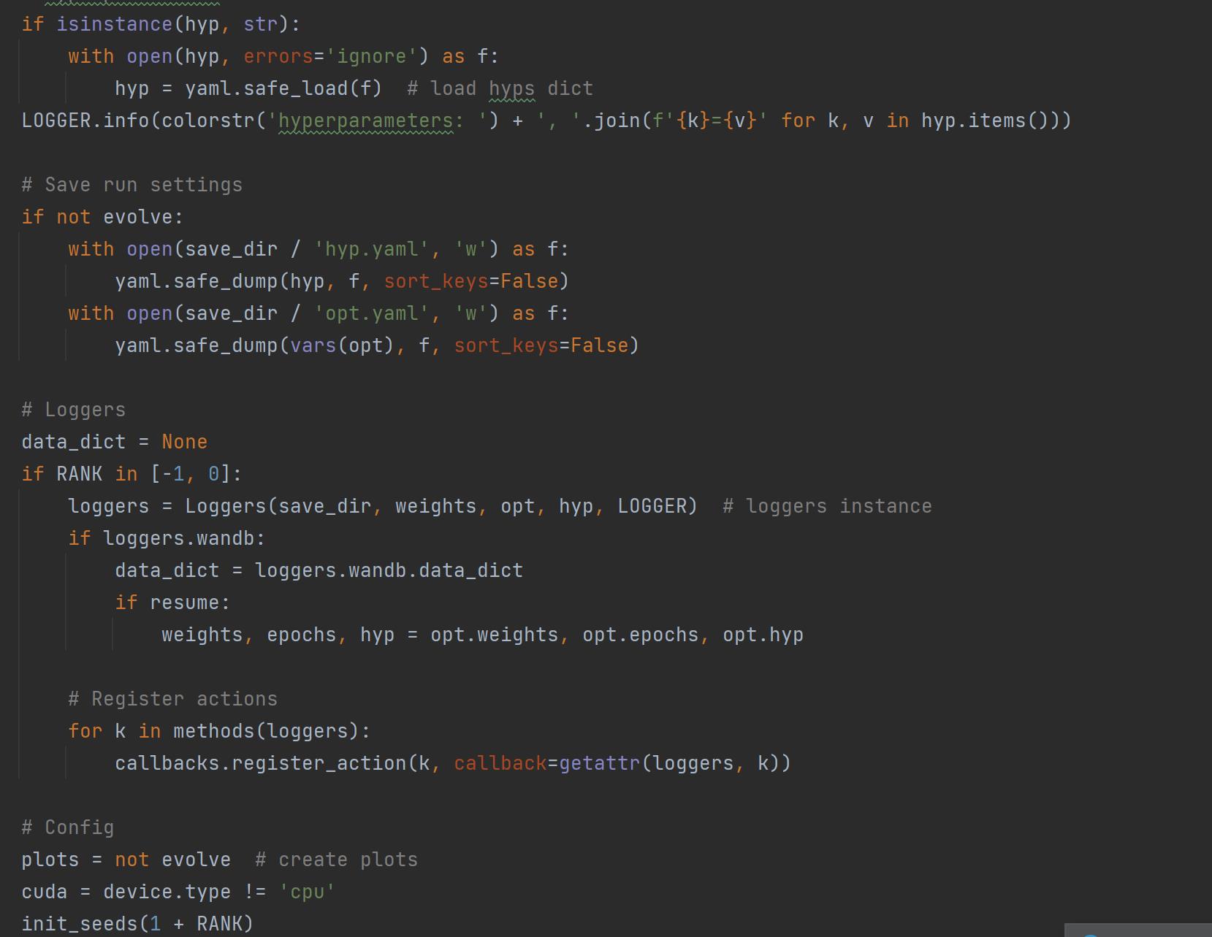Click the "# Loggers" comment
Image resolution: width=1212 pixels, height=937 pixels.
[x=74, y=410]
